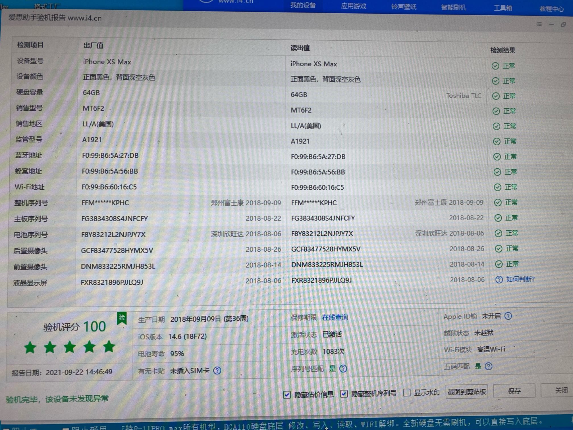
Task: Toggle 隐藏整机序列号 checkbox
Action: tap(344, 394)
